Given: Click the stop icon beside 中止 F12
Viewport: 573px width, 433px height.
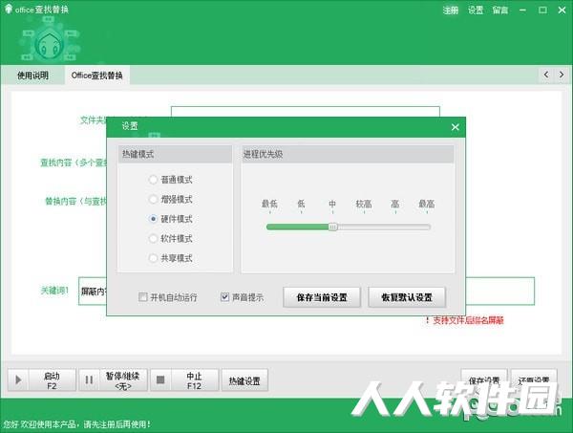Looking at the screenshot, I should 160,380.
